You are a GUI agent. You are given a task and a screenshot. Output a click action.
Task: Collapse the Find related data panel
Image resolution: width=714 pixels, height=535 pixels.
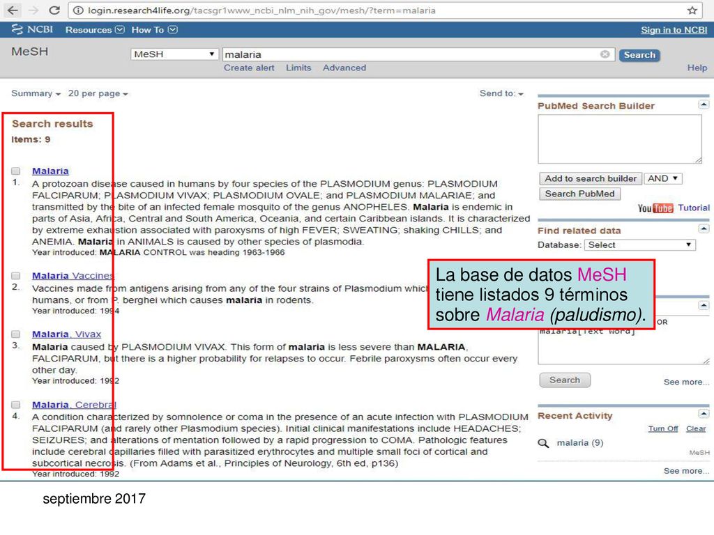click(x=704, y=228)
